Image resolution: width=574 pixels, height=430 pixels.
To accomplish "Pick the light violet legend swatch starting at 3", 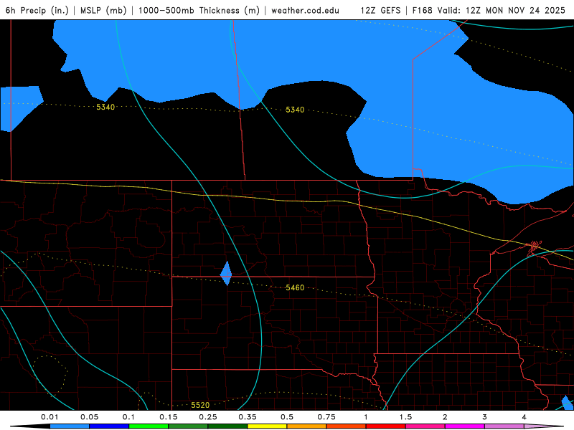I will (504, 426).
